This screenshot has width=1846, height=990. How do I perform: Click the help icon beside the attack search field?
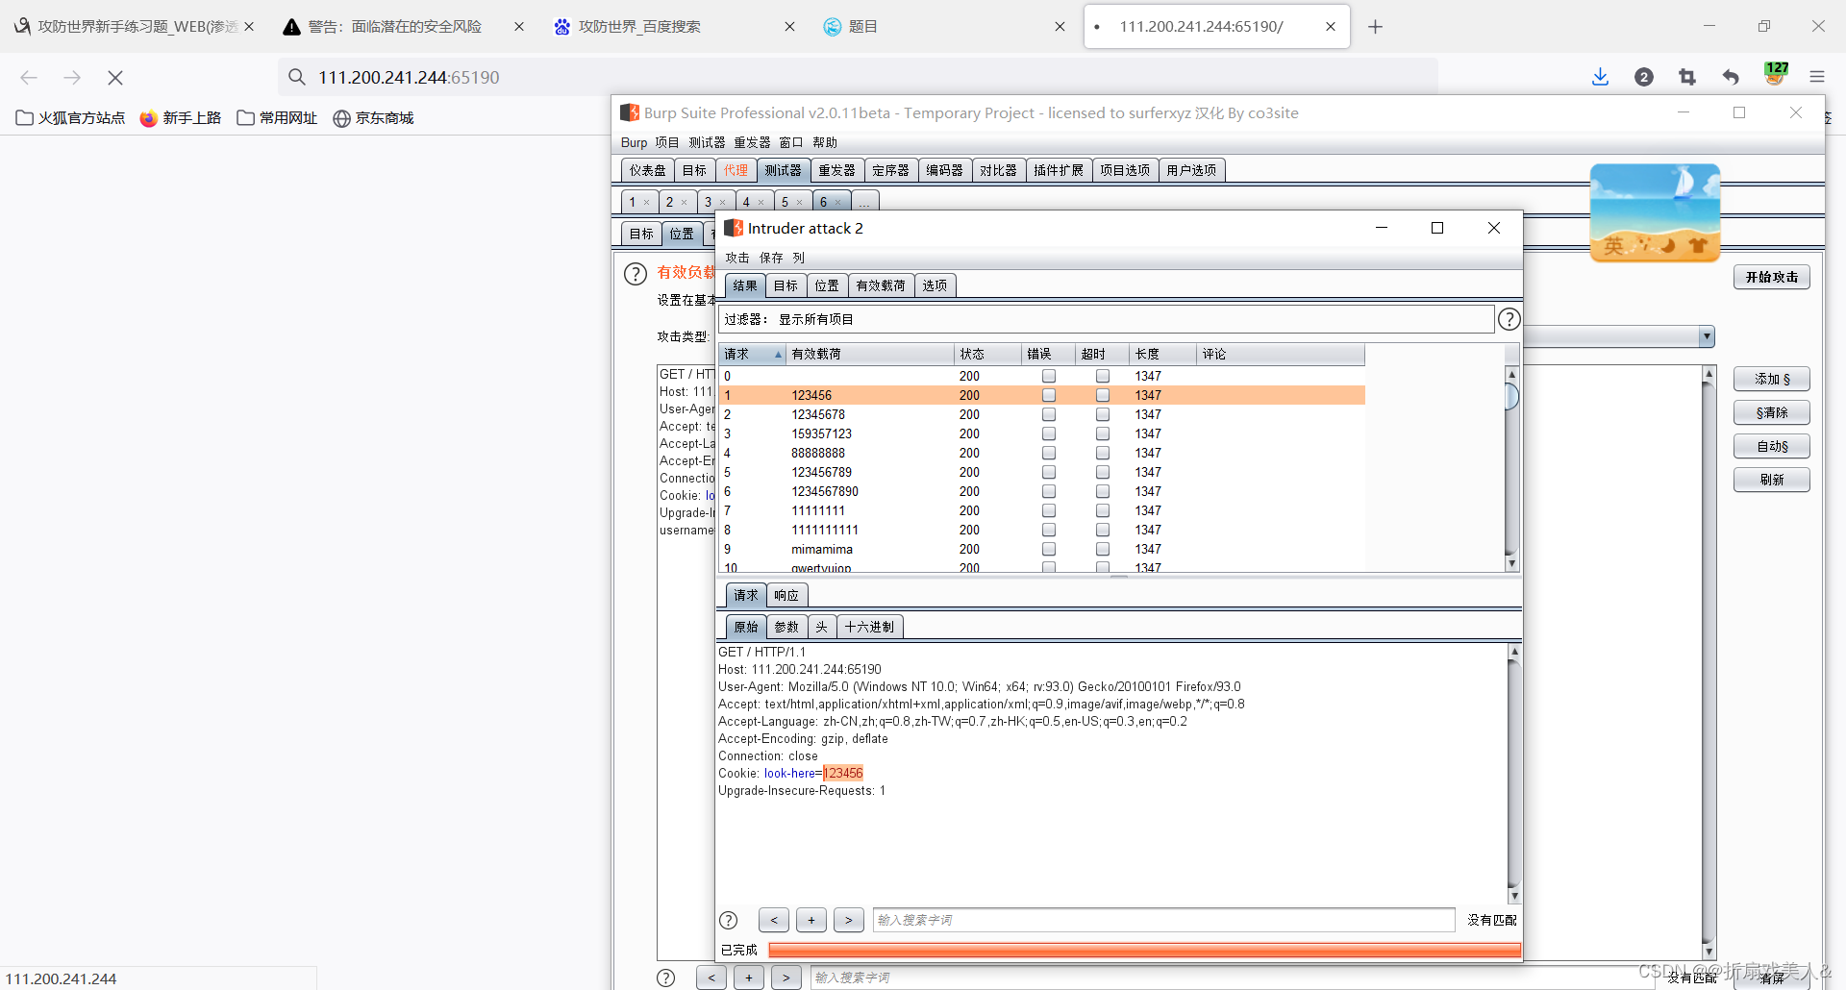click(729, 920)
